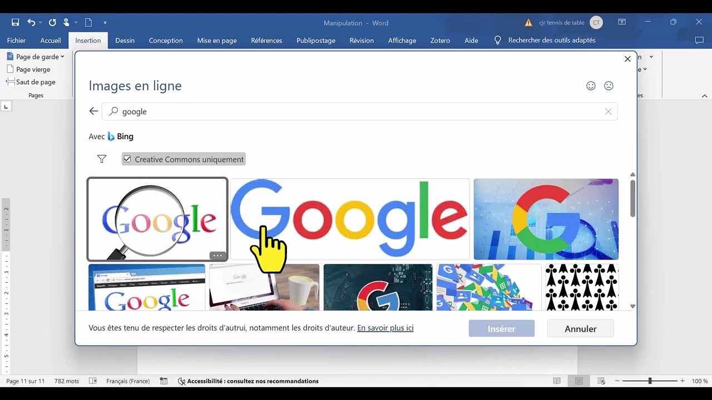Insert a Saut de page
The image size is (712, 400).
[x=31, y=82]
